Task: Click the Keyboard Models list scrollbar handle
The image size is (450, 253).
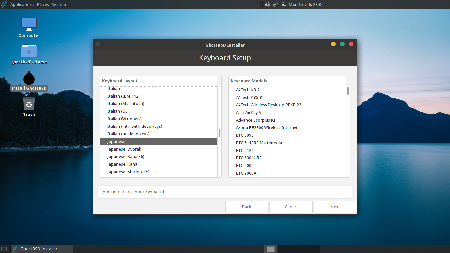Action: click(348, 91)
